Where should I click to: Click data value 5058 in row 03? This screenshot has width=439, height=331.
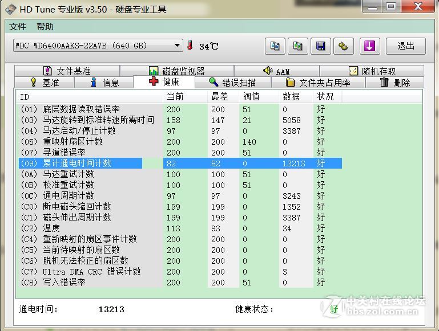pos(292,120)
